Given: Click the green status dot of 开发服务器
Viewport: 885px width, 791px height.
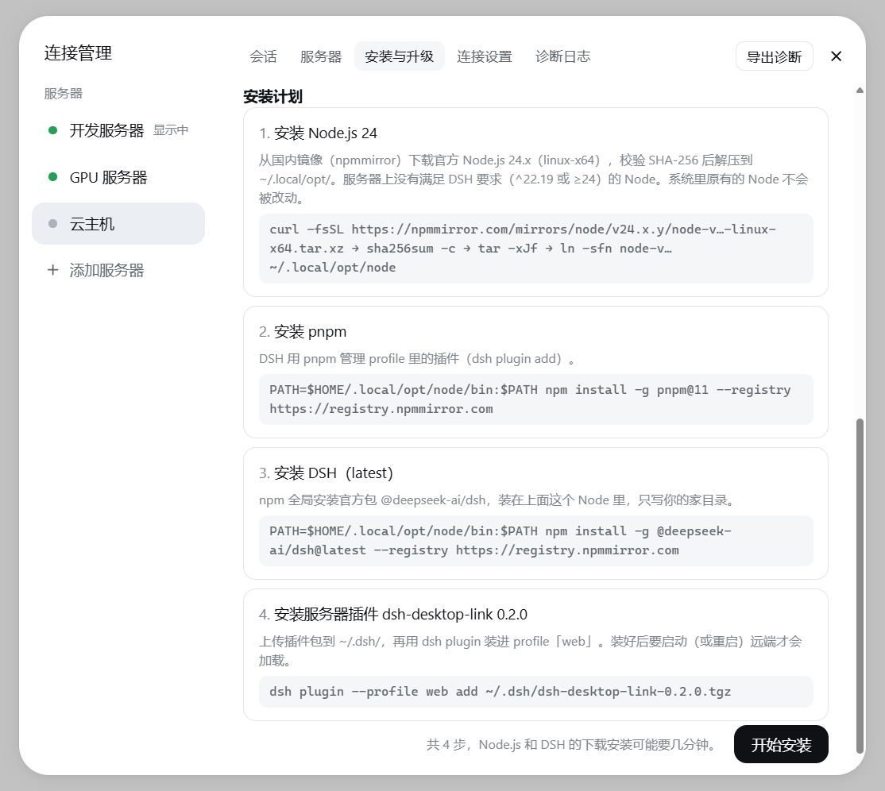Looking at the screenshot, I should [x=53, y=130].
